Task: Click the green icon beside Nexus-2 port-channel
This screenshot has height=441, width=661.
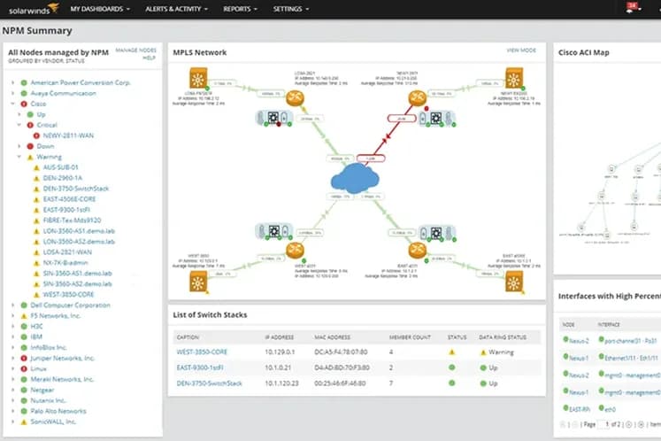Action: 602,340
